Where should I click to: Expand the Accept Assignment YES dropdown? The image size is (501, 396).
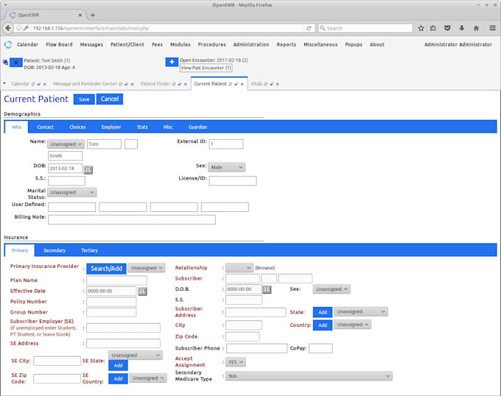236,362
